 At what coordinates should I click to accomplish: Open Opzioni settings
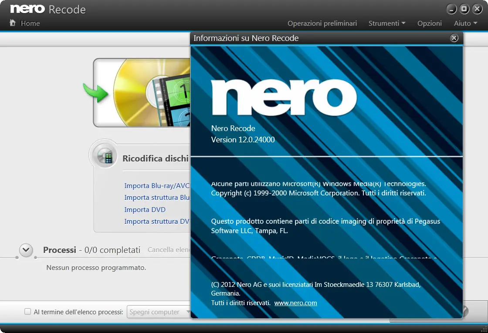430,24
